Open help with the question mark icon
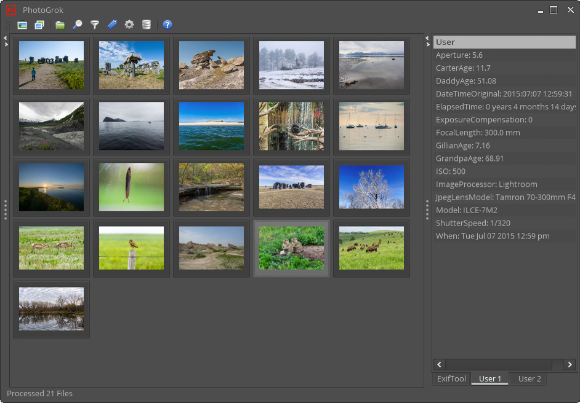Viewport: 580px width, 403px height. click(x=167, y=25)
